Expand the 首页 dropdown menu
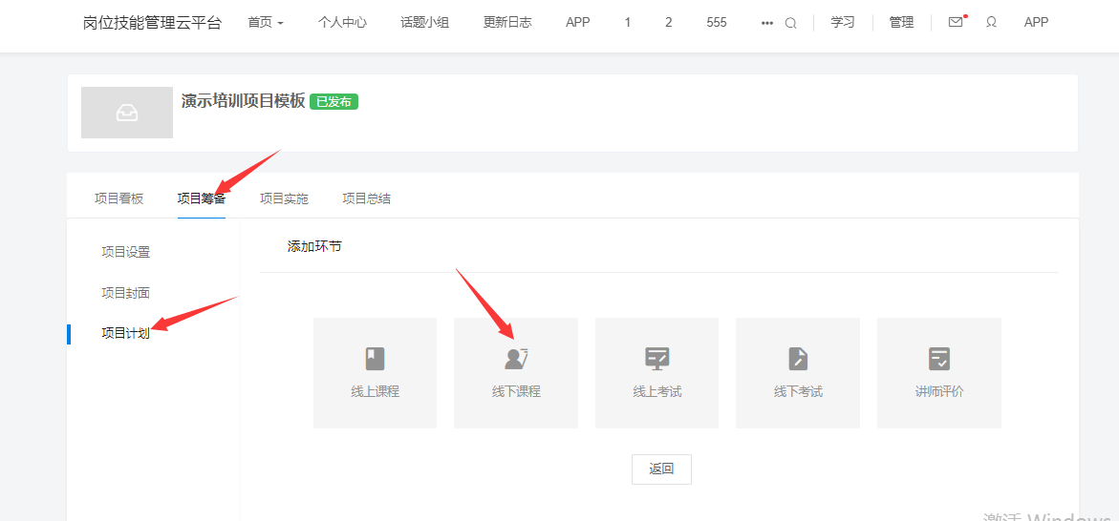The image size is (1119, 521). [266, 22]
